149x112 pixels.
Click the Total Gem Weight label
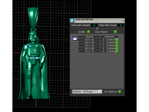click(x=80, y=25)
